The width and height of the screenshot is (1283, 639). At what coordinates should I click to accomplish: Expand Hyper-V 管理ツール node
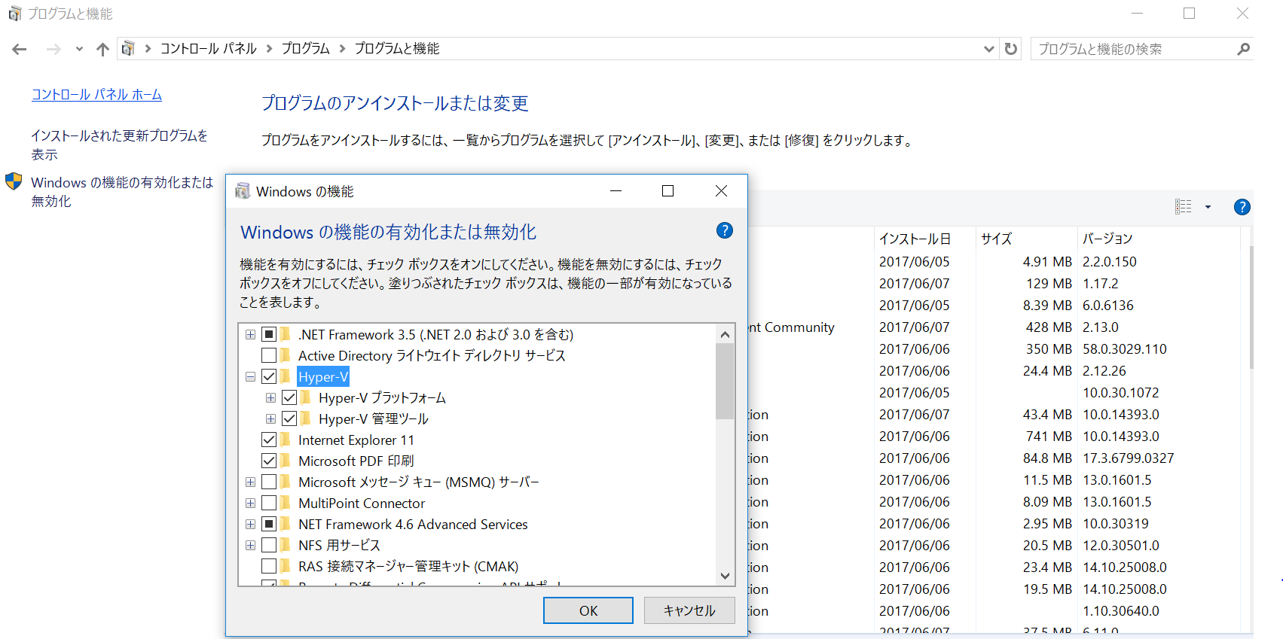click(270, 418)
